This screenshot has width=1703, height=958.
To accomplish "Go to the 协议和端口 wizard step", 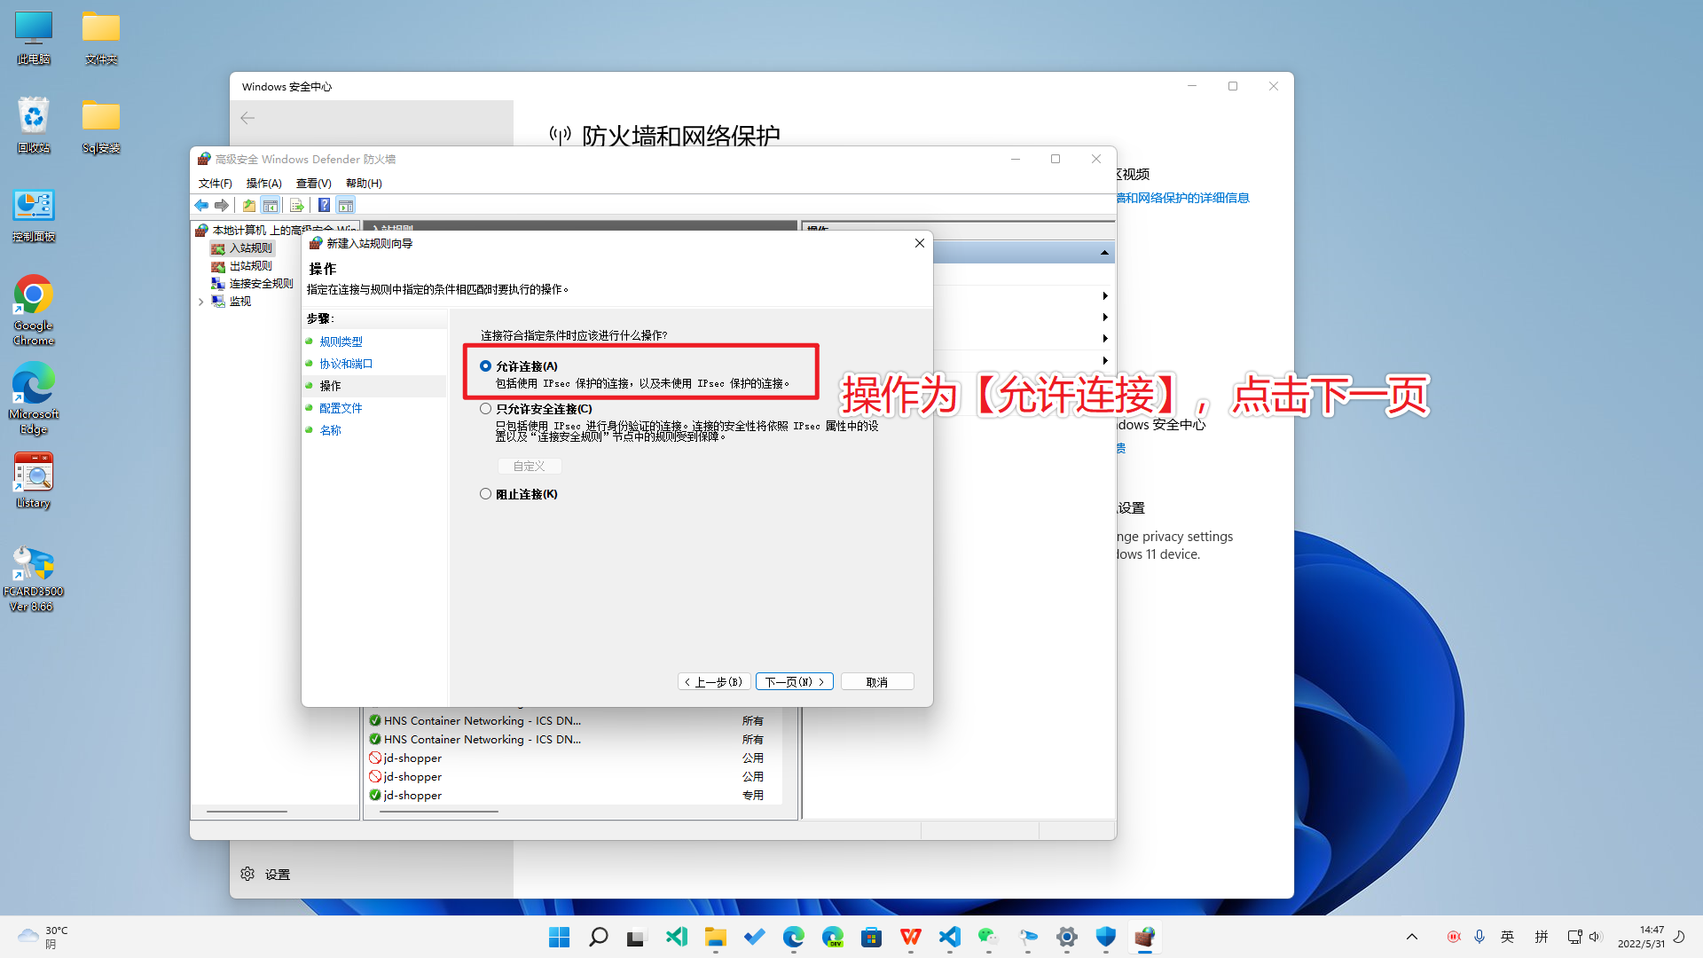I will tap(346, 364).
